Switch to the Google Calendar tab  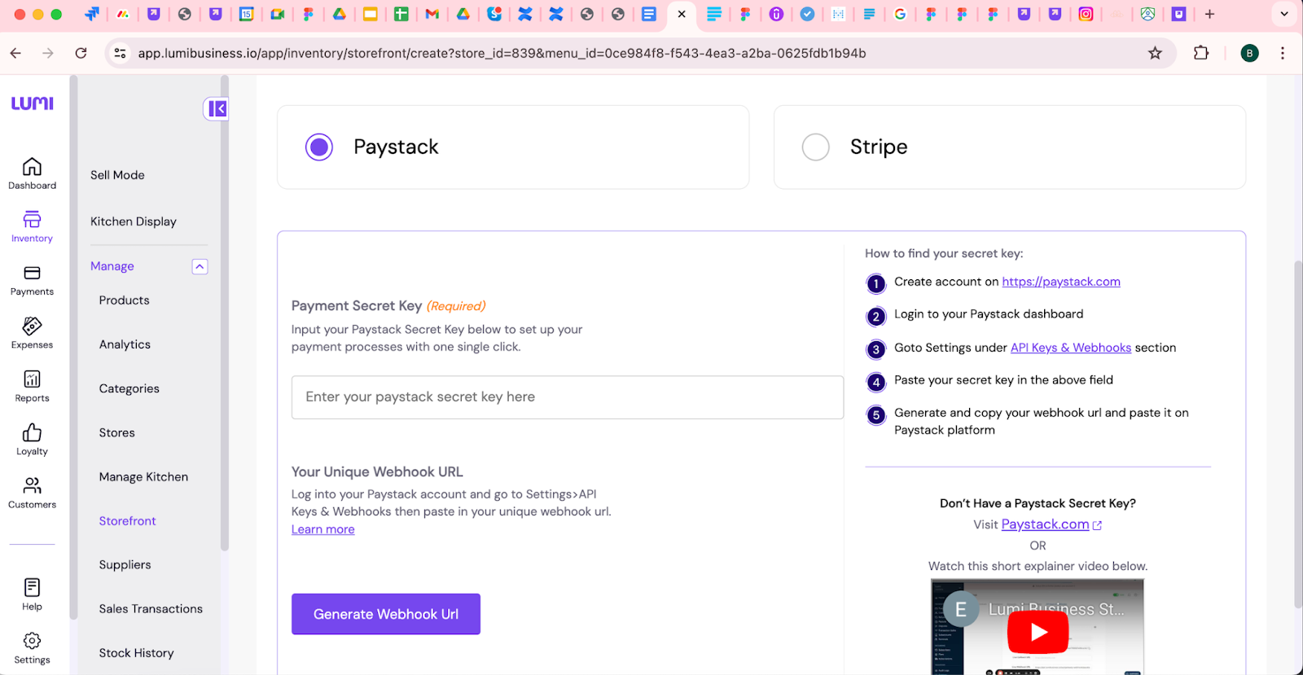coord(247,14)
